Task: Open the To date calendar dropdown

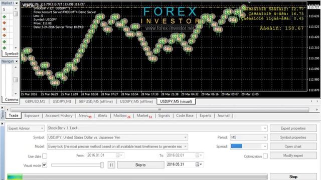Action: (x=199, y=155)
